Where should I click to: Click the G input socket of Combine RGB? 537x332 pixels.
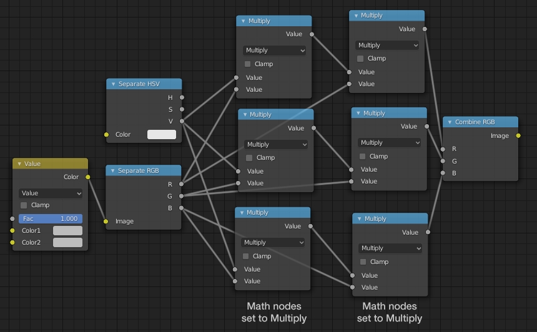(443, 161)
